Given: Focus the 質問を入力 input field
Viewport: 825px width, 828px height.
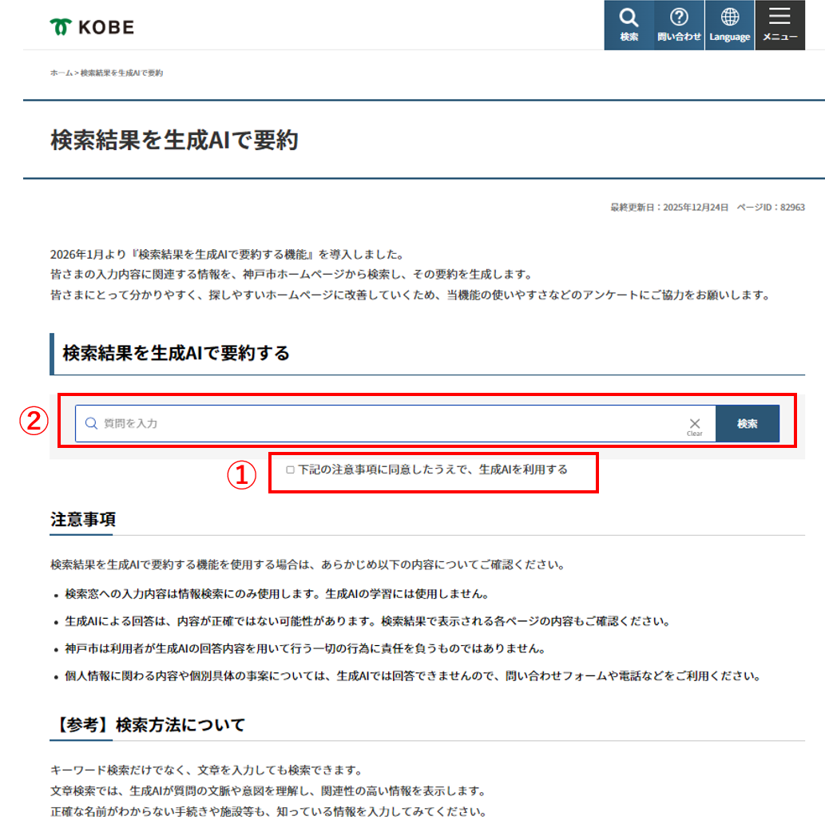Looking at the screenshot, I should coord(319,423).
